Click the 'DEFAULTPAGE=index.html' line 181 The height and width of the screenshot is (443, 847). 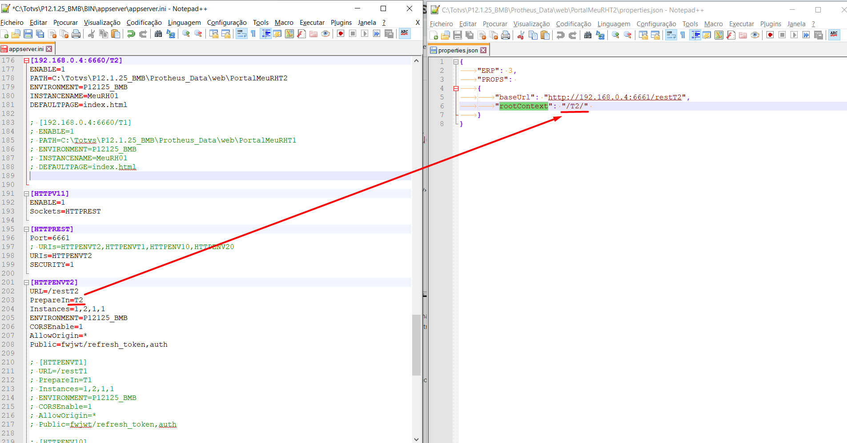click(x=79, y=105)
